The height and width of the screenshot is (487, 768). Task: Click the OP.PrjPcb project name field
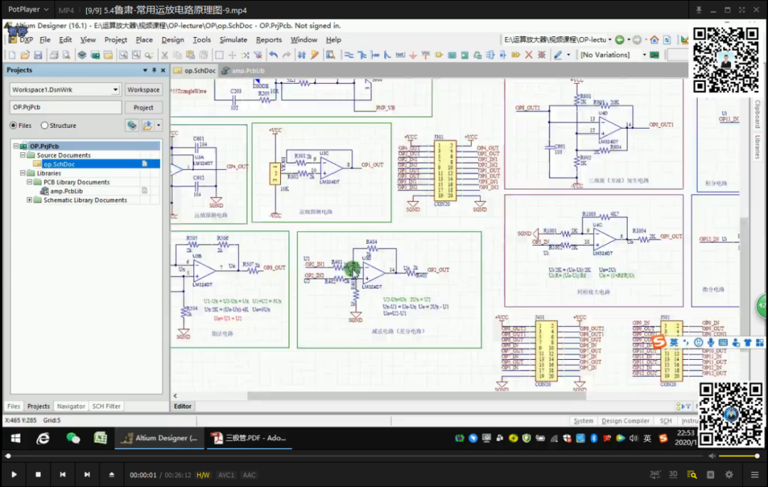[65, 107]
